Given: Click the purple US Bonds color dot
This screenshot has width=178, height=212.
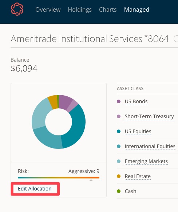Looking at the screenshot, I should point(119,101).
